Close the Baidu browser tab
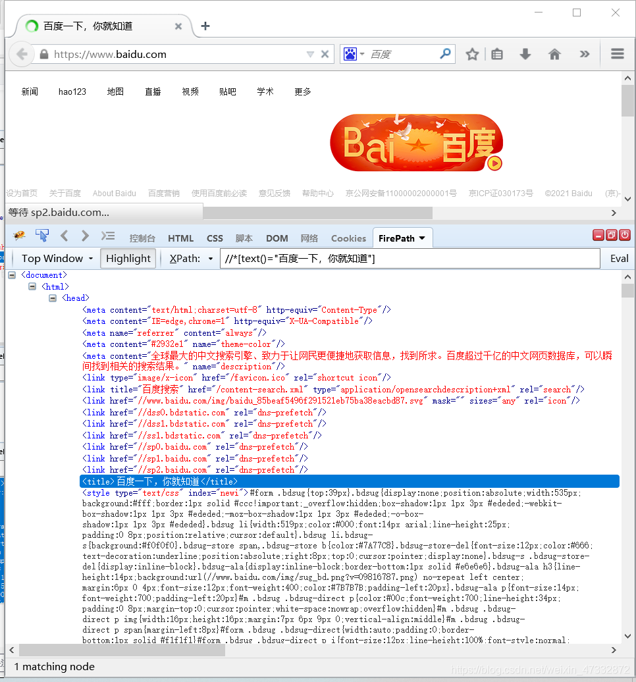 [178, 26]
